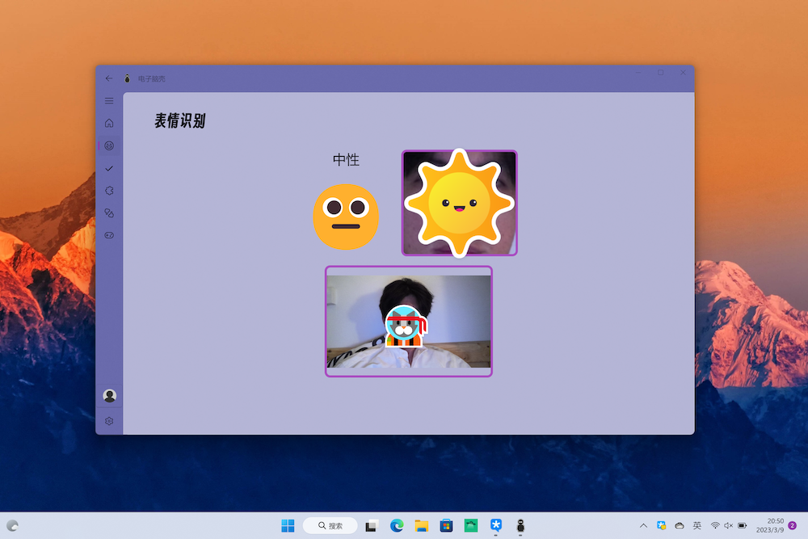Image resolution: width=808 pixels, height=539 pixels.
Task: Show hidden system tray icons
Action: tap(643, 525)
